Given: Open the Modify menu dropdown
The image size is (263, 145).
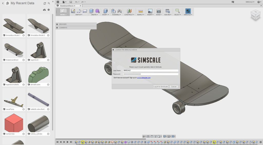Looking at the screenshot, I should (105, 15).
